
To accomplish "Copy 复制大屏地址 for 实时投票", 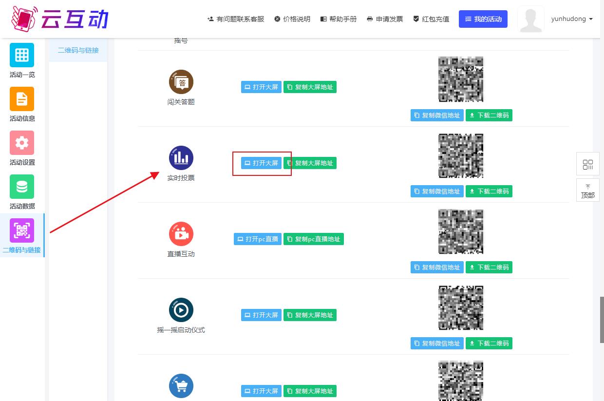I will click(x=310, y=163).
